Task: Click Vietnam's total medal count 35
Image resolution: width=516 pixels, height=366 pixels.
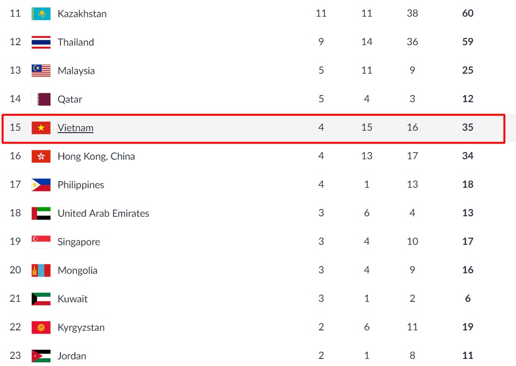Action: point(468,127)
